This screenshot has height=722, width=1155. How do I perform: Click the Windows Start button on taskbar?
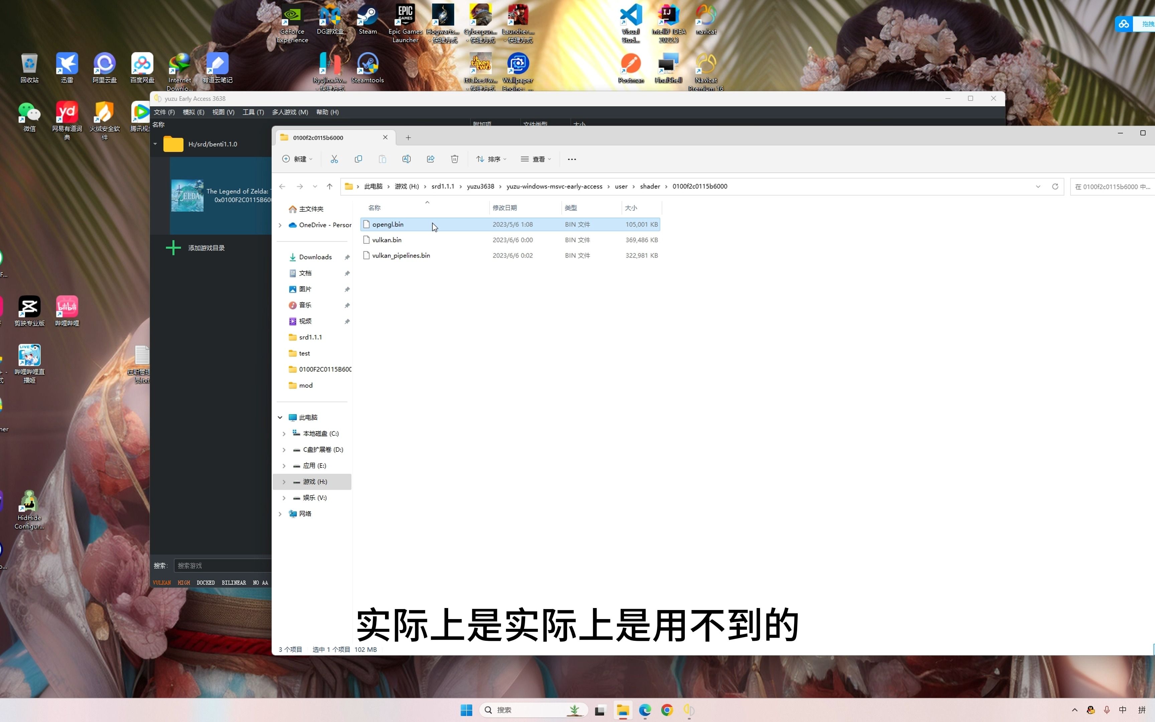pyautogui.click(x=466, y=710)
